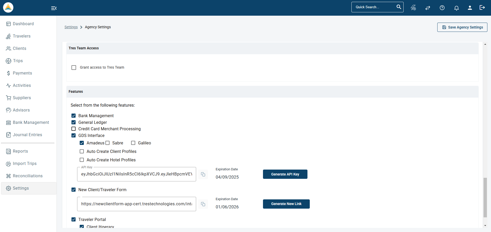The width and height of the screenshot is (491, 232).
Task: Click the Quick Search magnifier icon
Action: [399, 7]
